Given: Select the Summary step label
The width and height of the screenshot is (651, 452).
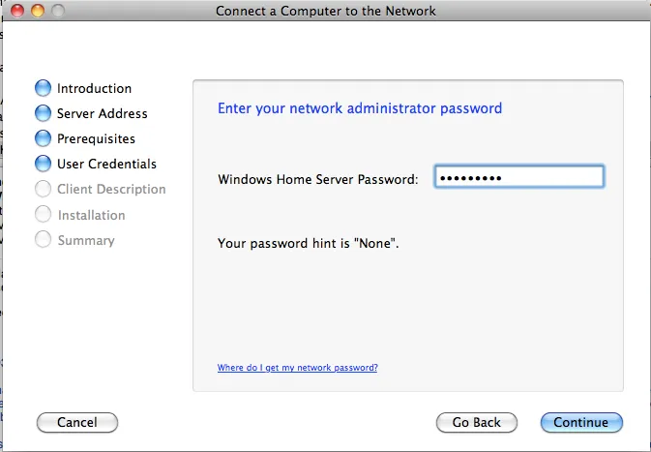Looking at the screenshot, I should tap(86, 240).
